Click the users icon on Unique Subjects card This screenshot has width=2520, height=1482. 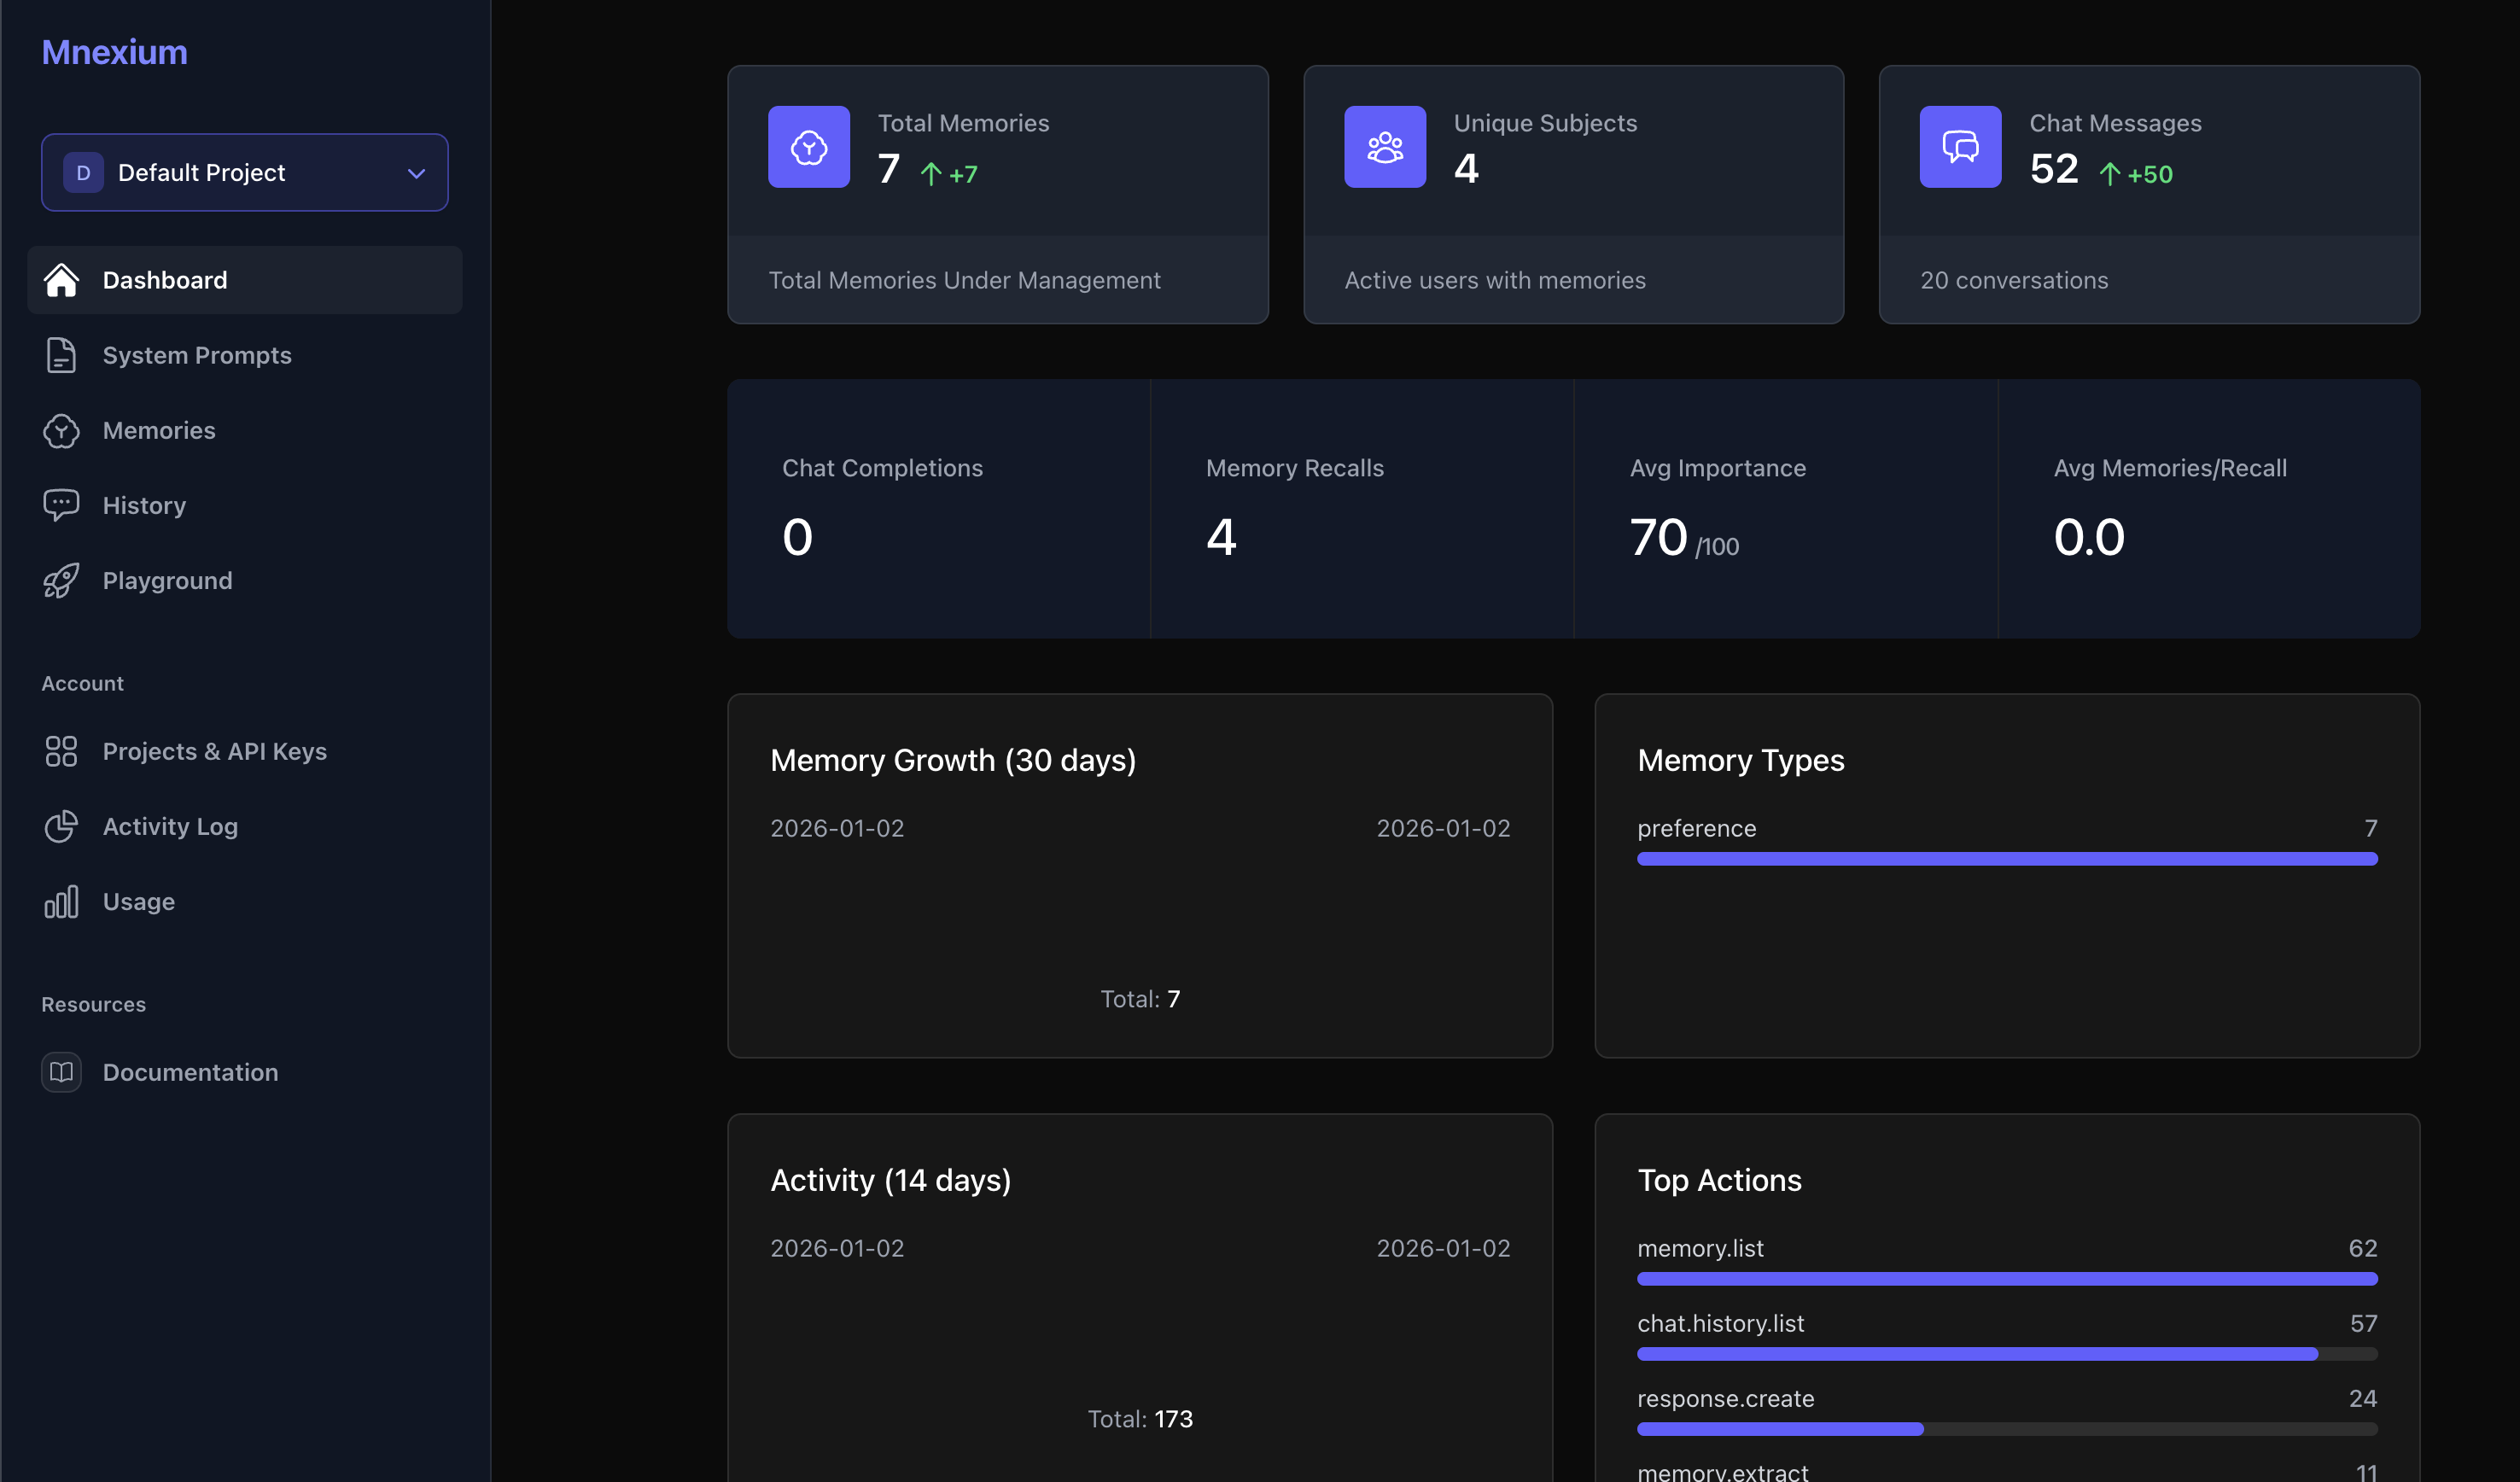1384,147
